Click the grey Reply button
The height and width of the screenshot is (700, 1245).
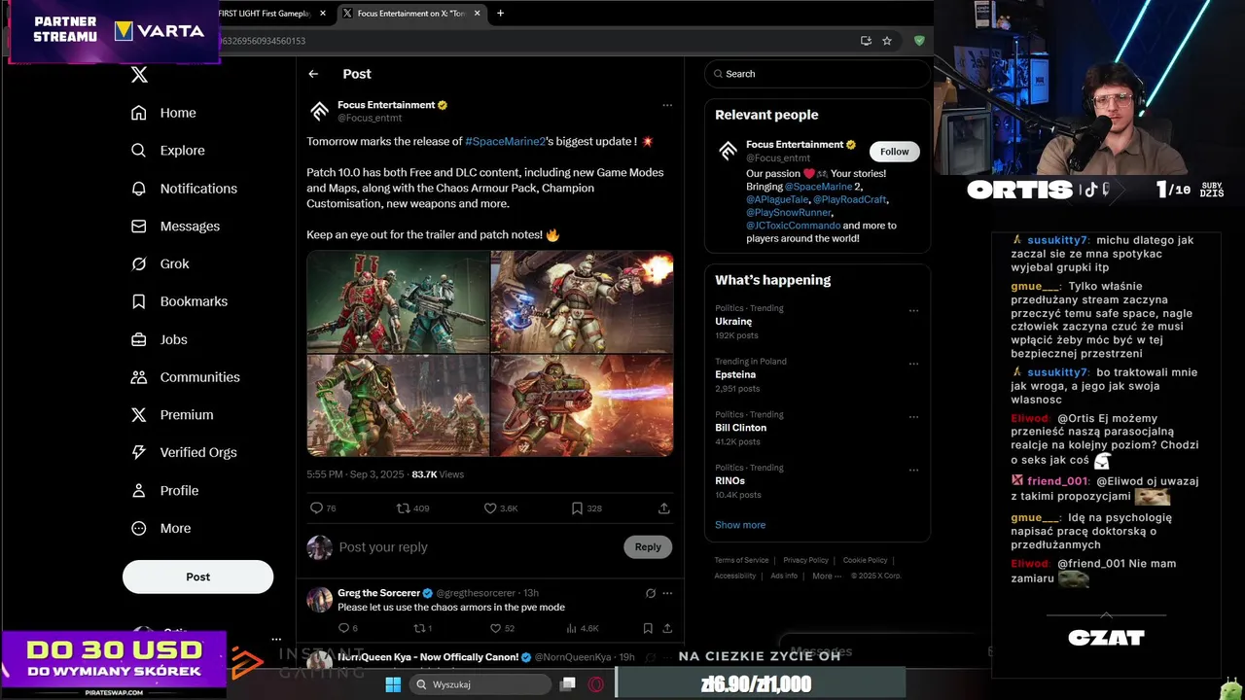pos(648,547)
